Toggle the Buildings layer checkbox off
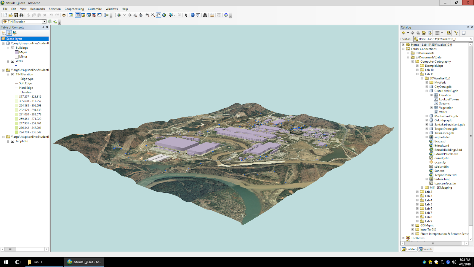The height and width of the screenshot is (267, 474). pyautogui.click(x=12, y=47)
